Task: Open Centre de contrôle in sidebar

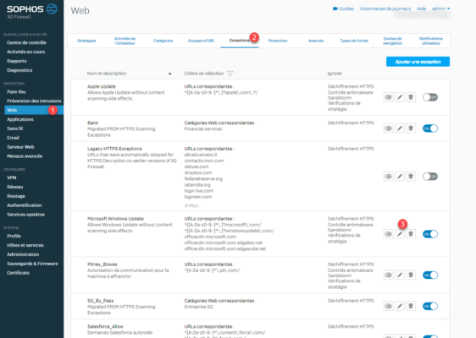Action: (x=27, y=43)
